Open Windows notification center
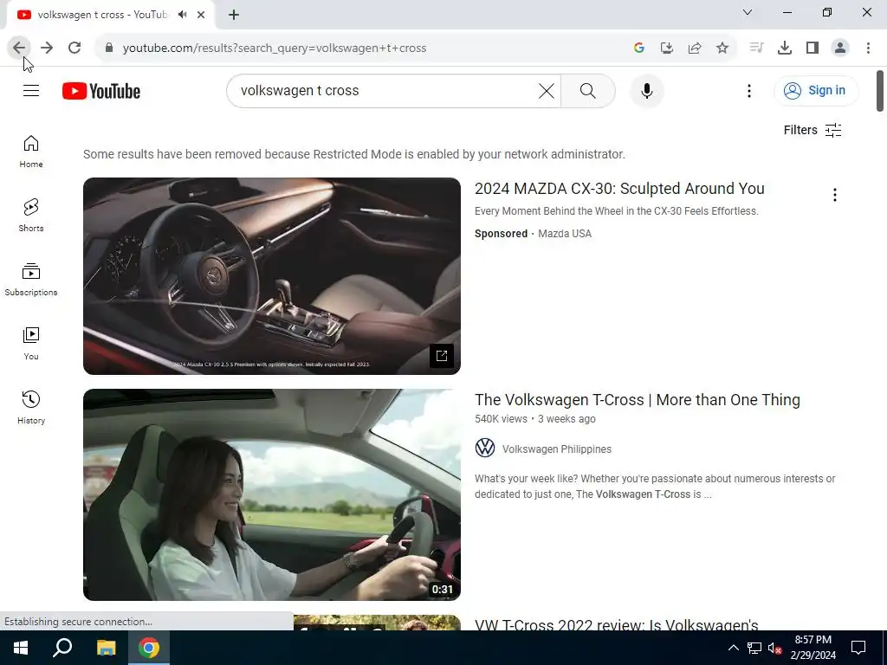The image size is (887, 665). tap(858, 648)
